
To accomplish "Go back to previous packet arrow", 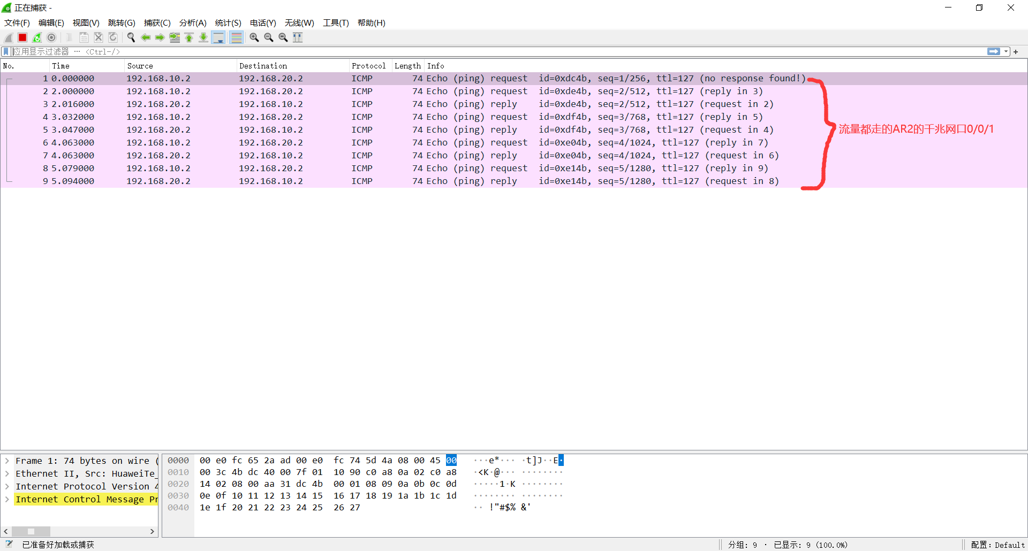I will (146, 37).
